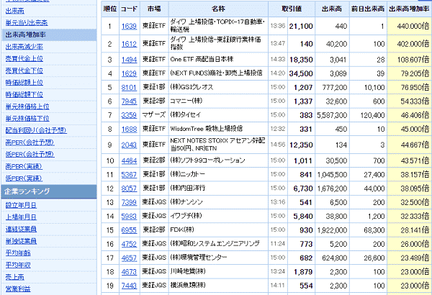This screenshot has height=295, width=432.
Task: Click the 名称 column header
Action: (218, 9)
